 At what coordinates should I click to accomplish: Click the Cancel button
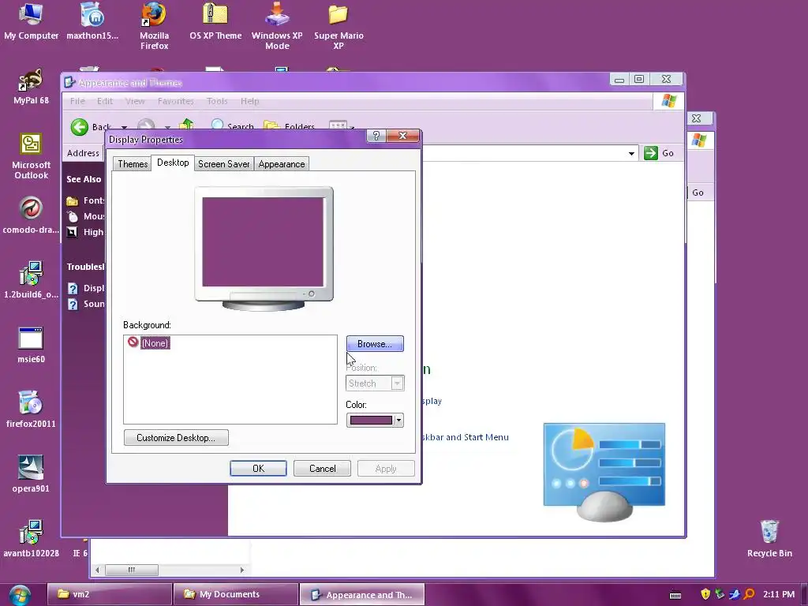tap(322, 469)
